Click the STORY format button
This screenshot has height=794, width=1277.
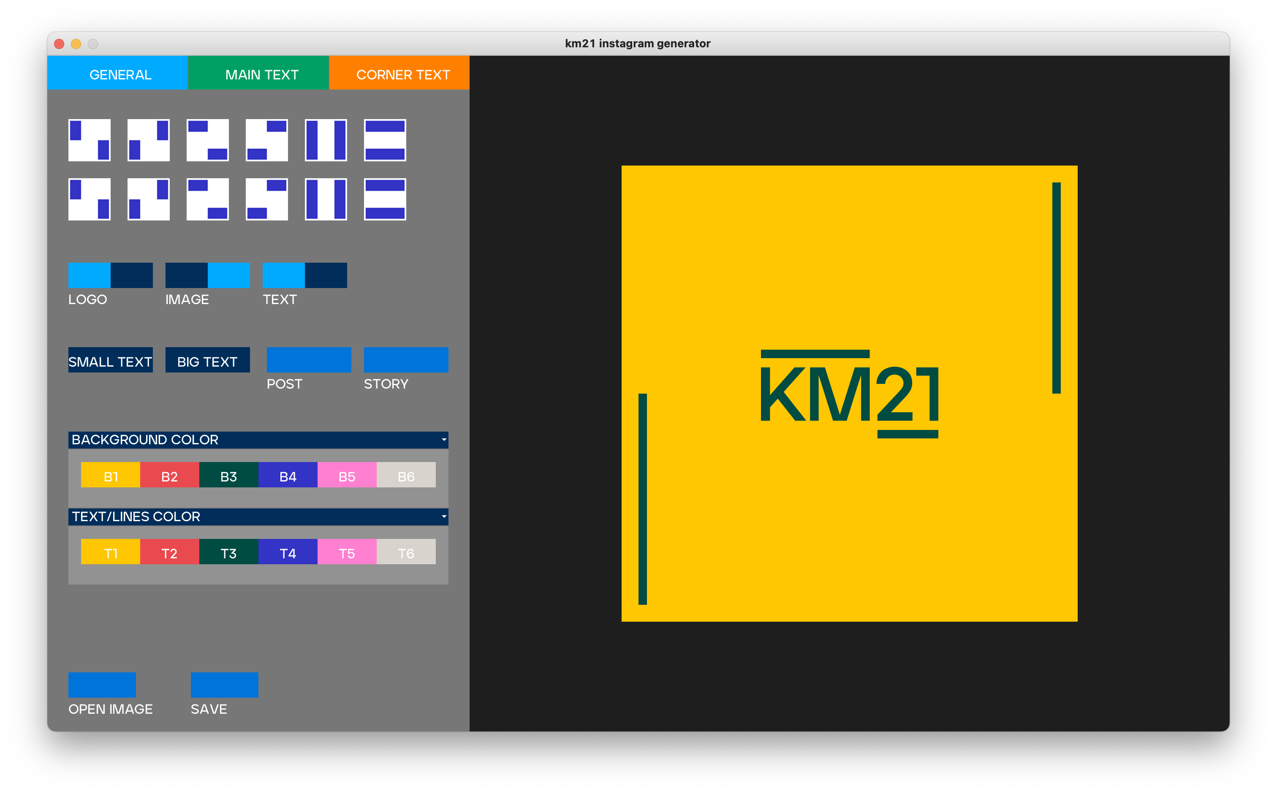coord(405,360)
